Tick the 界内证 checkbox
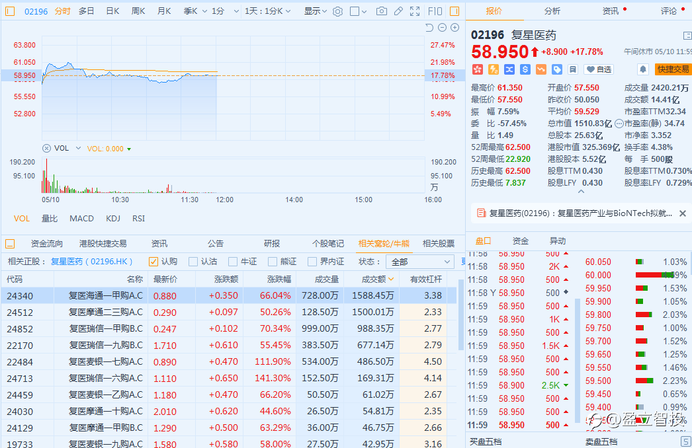This screenshot has height=448, width=692. (312, 262)
